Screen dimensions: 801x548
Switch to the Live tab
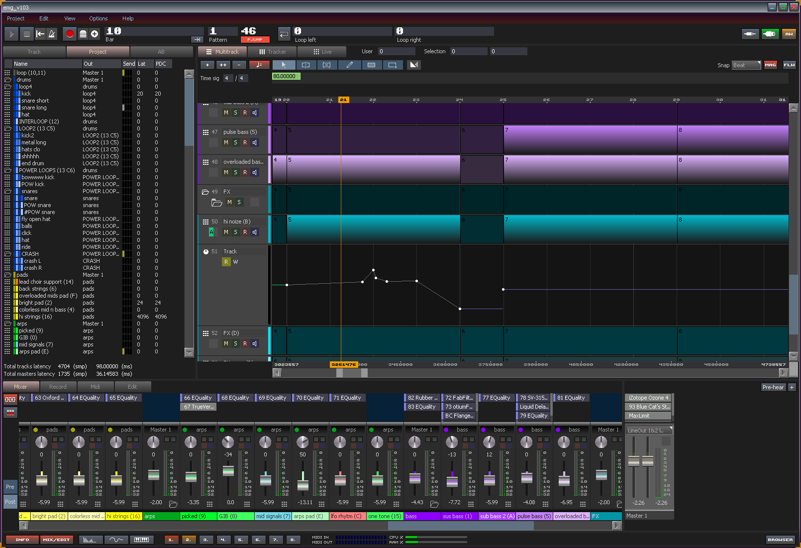pyautogui.click(x=322, y=52)
